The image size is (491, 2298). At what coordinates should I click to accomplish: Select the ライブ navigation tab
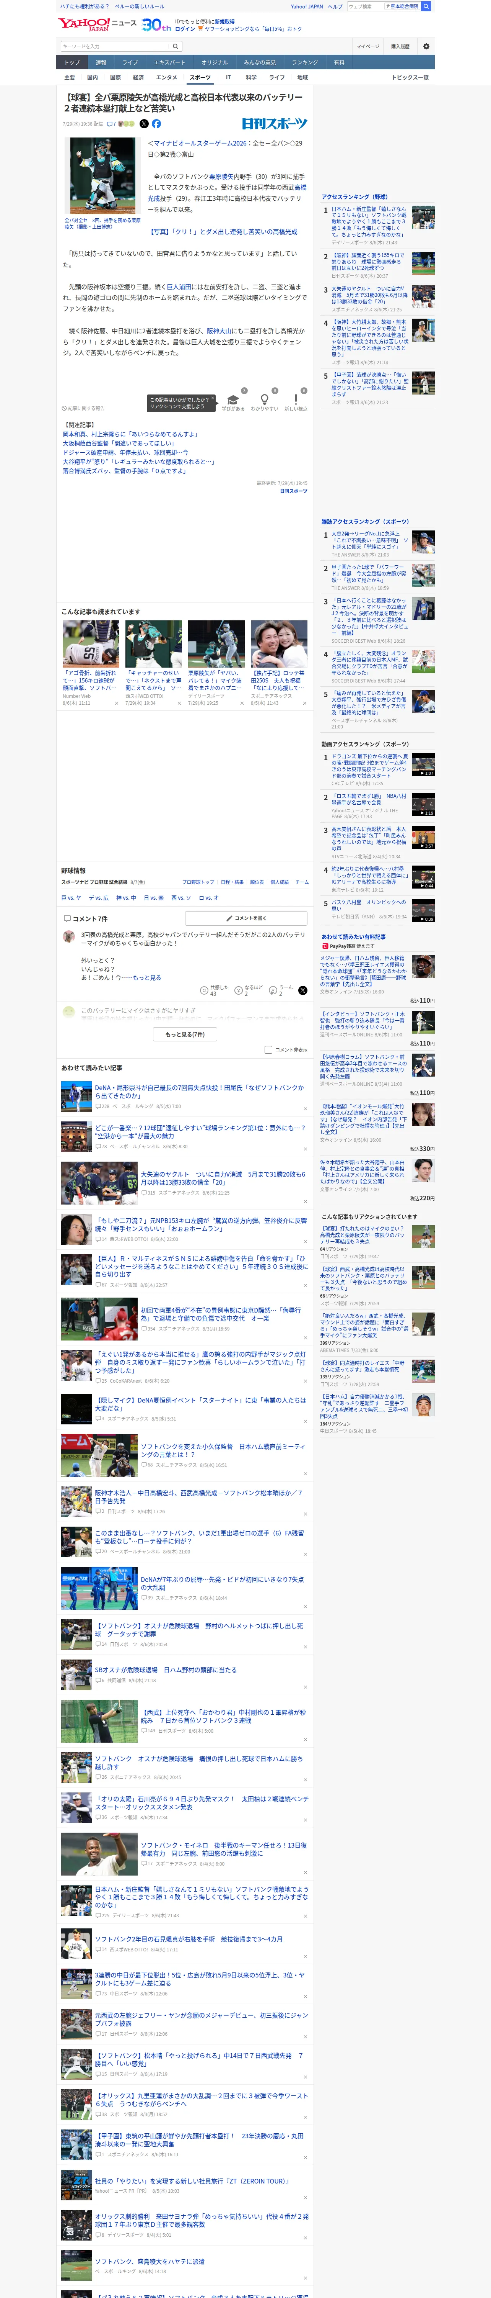130,62
